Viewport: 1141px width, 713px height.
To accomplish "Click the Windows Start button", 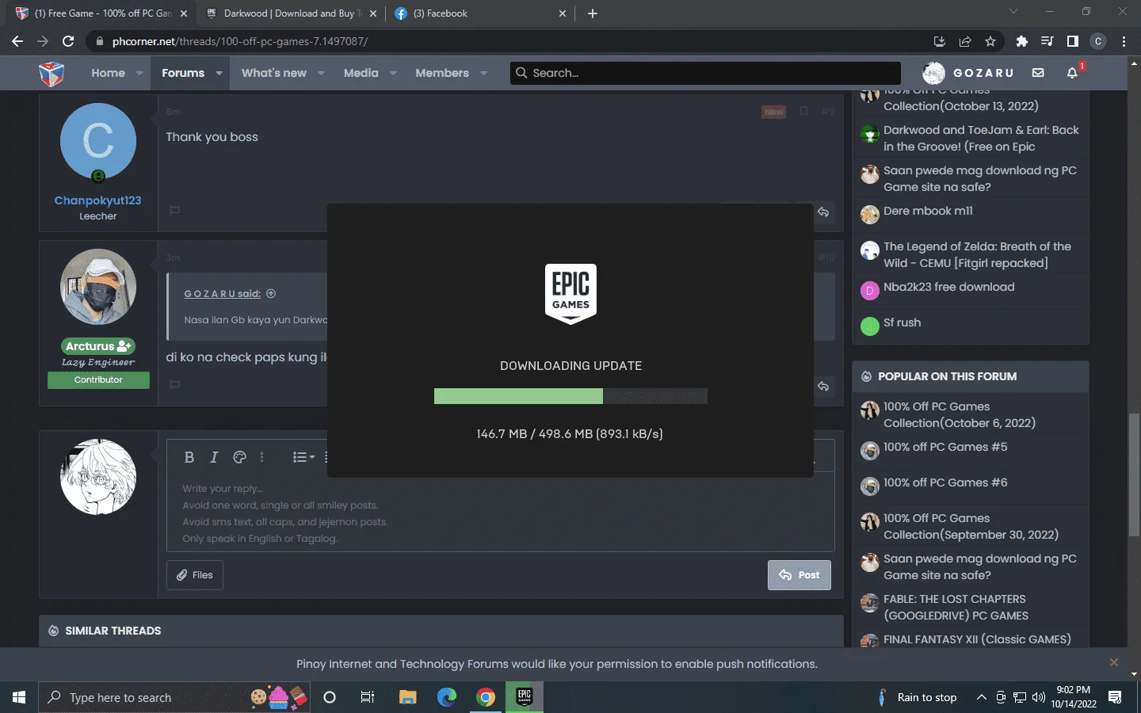I will click(19, 697).
